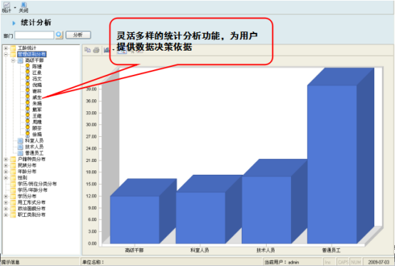Screen dimensions: 395x266
Task: Click the magnifier search icon beside 部门 field
Action: tap(59, 35)
